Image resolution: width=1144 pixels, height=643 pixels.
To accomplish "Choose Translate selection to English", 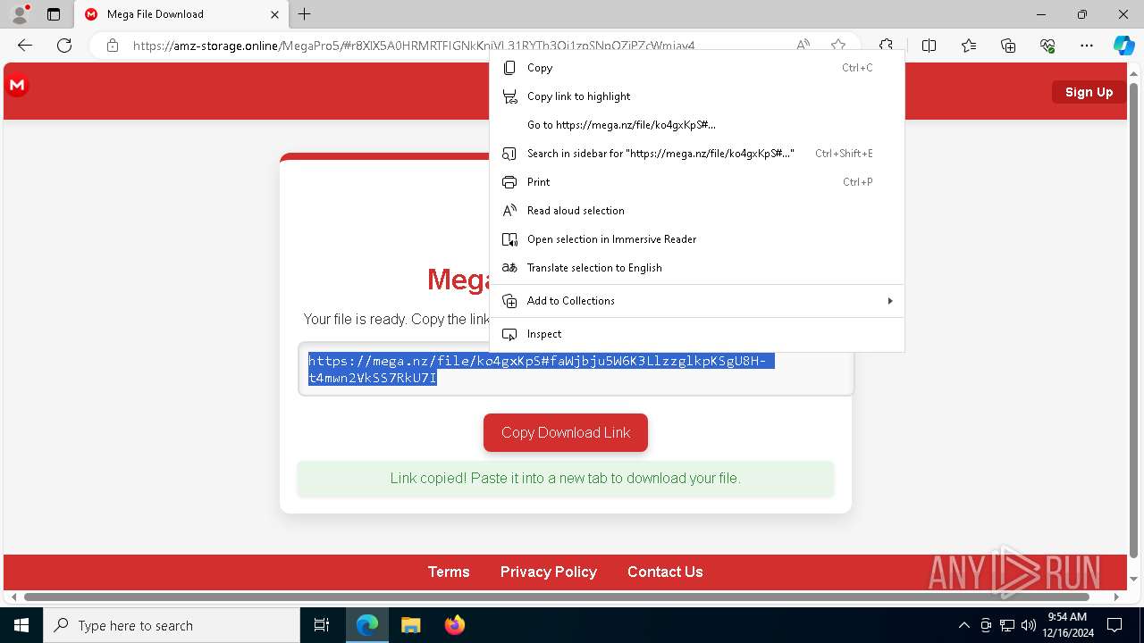I will (697, 268).
